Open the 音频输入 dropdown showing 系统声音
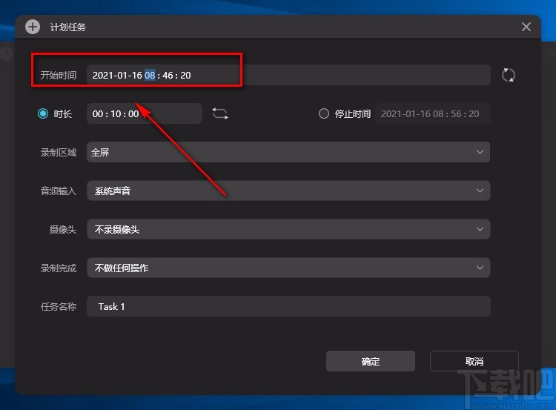 288,191
